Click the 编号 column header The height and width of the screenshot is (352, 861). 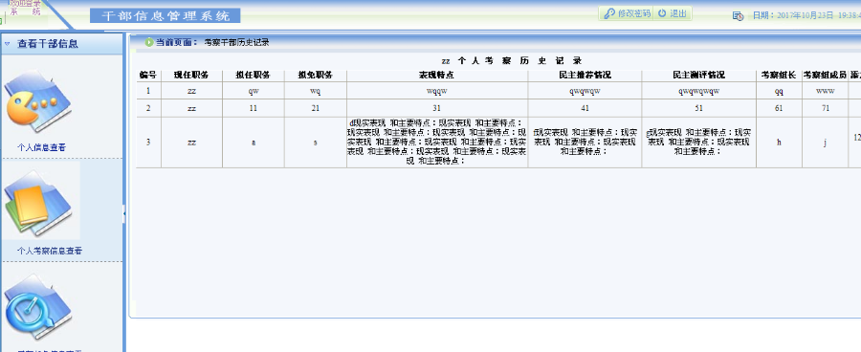148,76
